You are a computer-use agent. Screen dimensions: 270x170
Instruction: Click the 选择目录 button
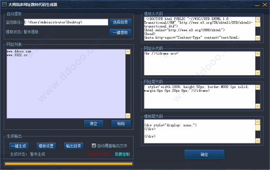click(x=120, y=22)
